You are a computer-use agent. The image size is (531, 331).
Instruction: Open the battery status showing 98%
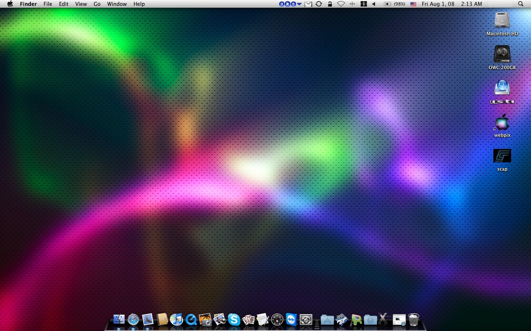[x=394, y=4]
